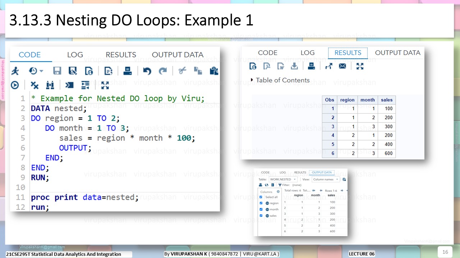Click the format code icon
Screen dimensions: 460x258
tap(85, 85)
